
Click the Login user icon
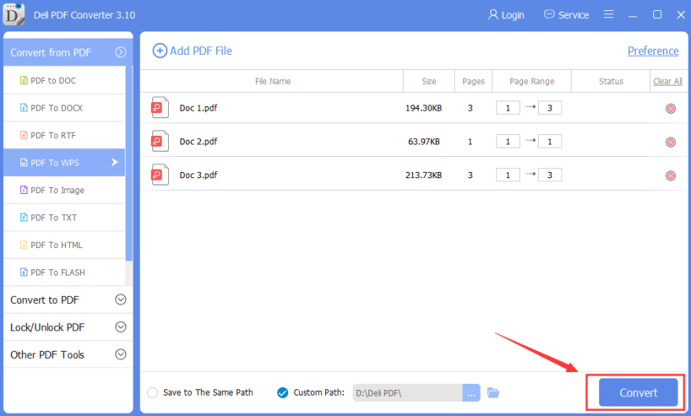492,15
